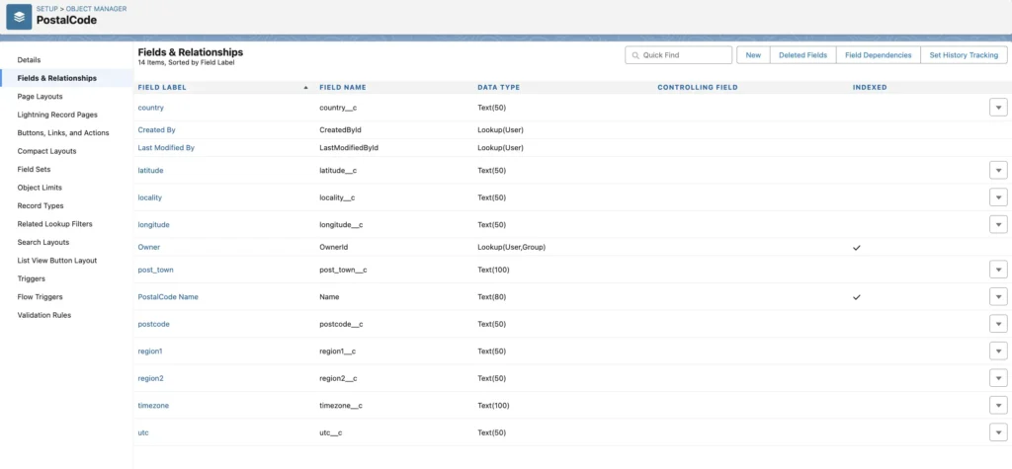The width and height of the screenshot is (1012, 469).
Task: Click Set History Tracking button
Action: tap(964, 55)
